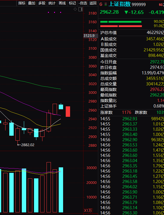Select the 14:55 tick at 2963.40
This screenshot has height=215, width=164.
131,134
